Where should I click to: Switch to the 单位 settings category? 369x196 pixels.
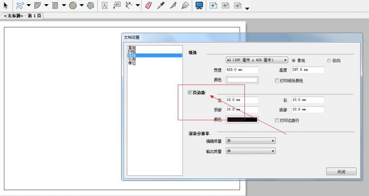[x=132, y=63]
